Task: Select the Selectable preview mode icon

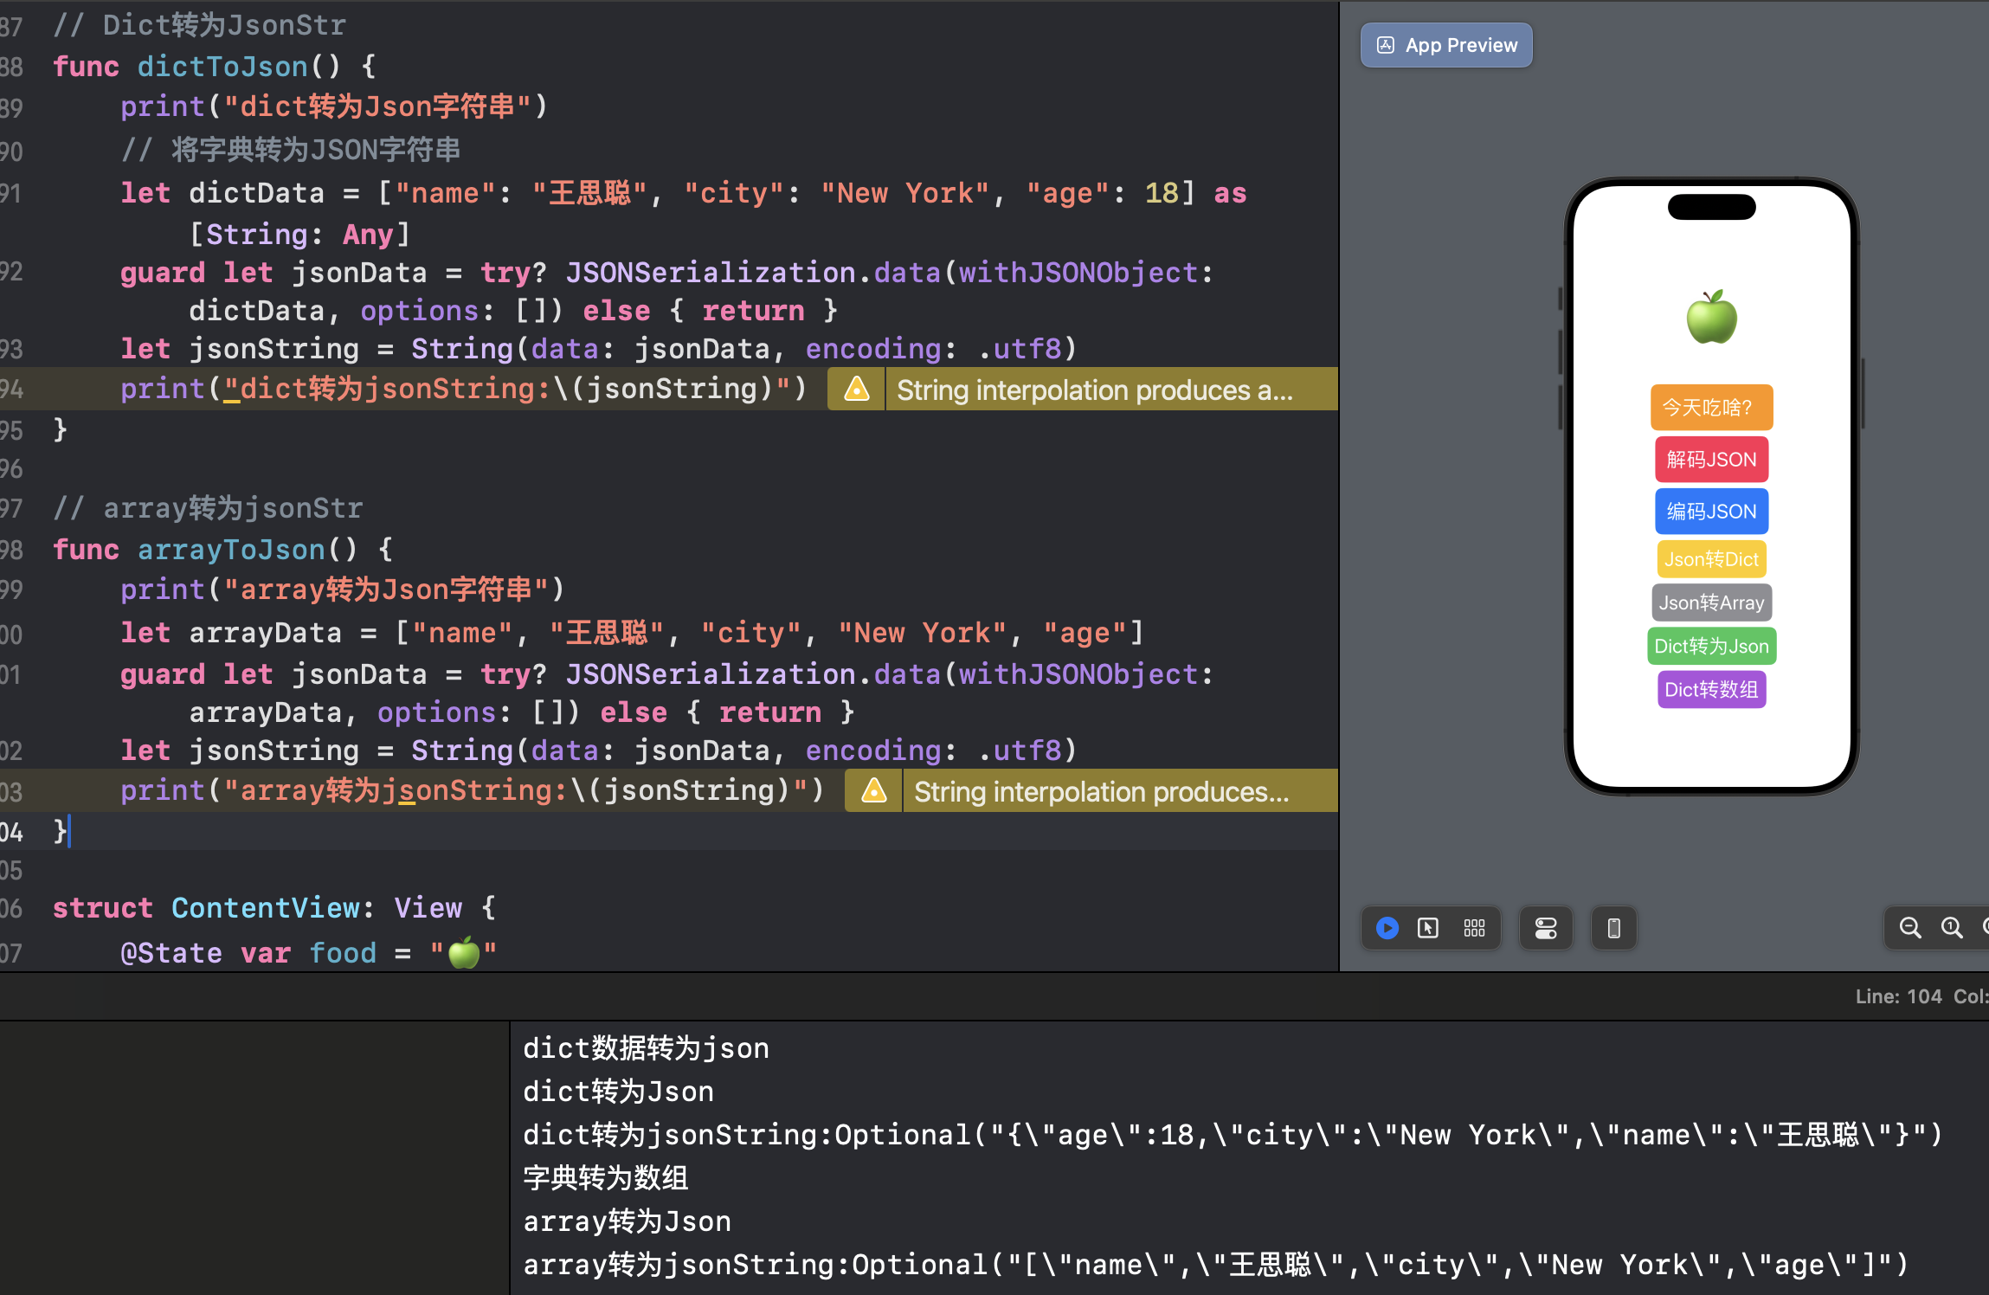Action: 1428,928
